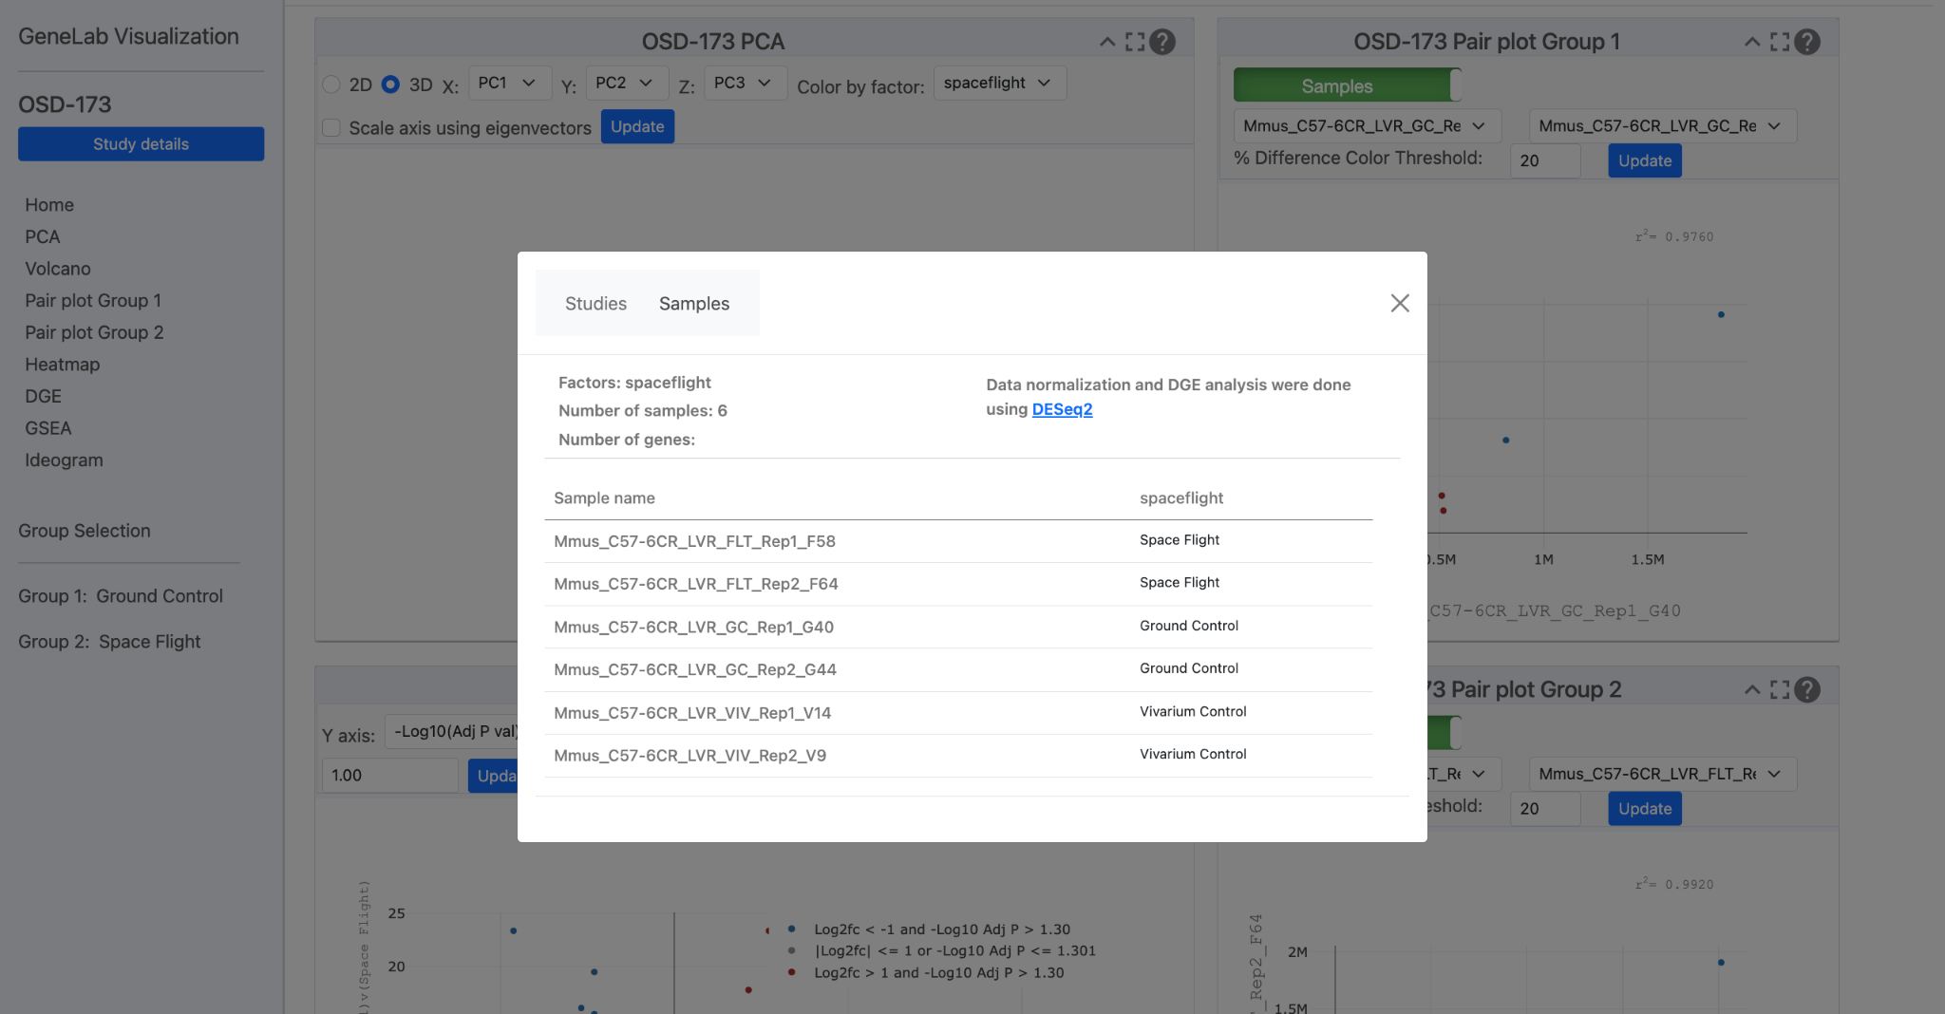This screenshot has height=1014, width=1945.
Task: Toggle the Samples switch in Pair plot Group 1
Action: coord(1347,85)
